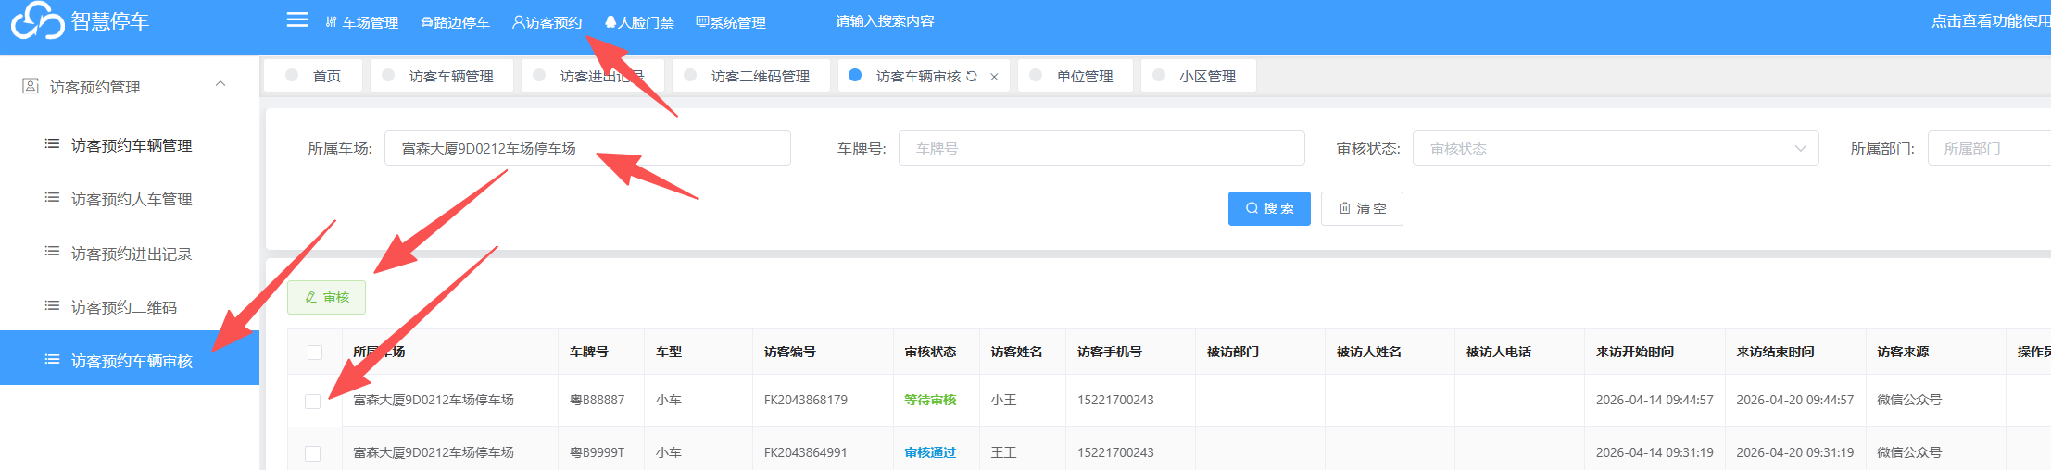
Task: Click list icon beside 访客预约二维码
Action: click(x=52, y=305)
